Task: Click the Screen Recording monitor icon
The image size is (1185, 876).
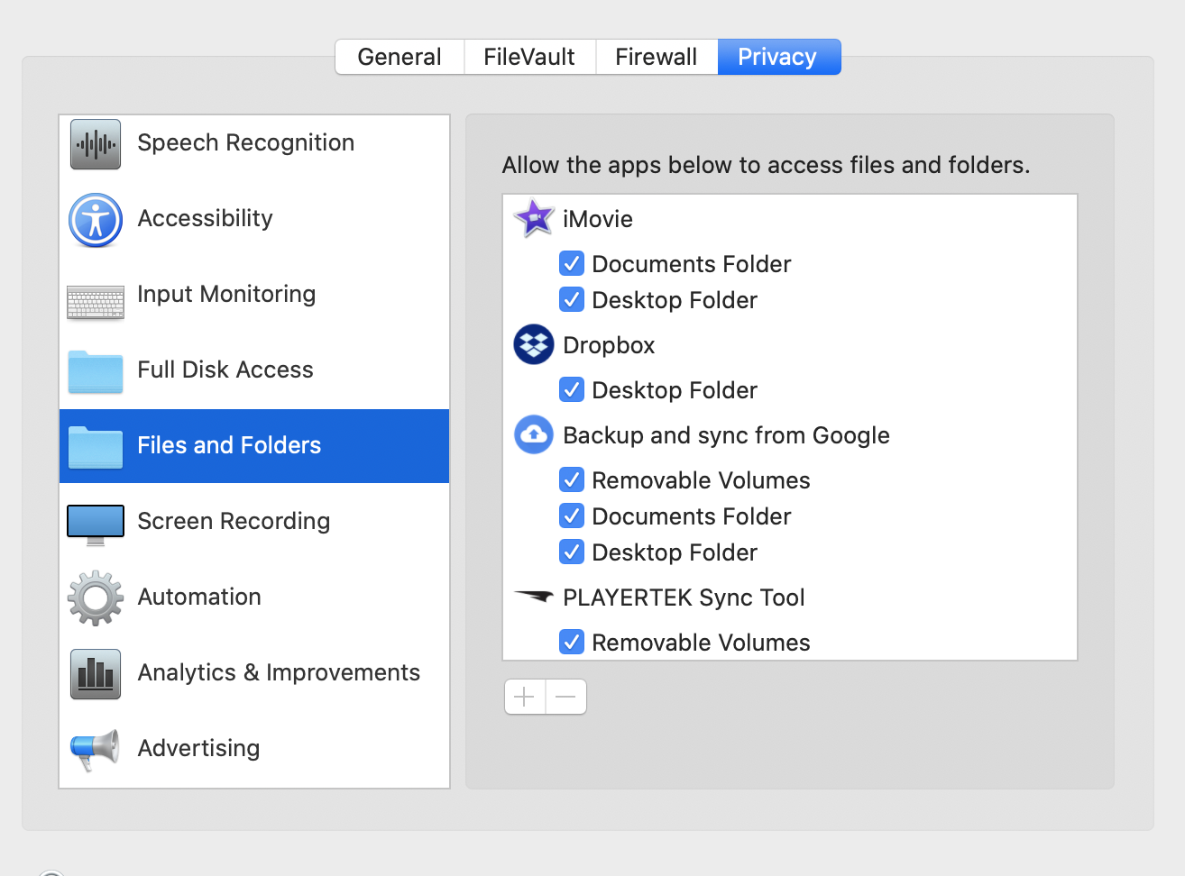Action: (96, 524)
